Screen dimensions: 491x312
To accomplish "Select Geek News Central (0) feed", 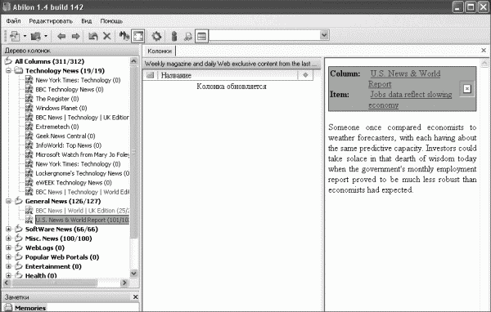I will pyautogui.click(x=65, y=136).
